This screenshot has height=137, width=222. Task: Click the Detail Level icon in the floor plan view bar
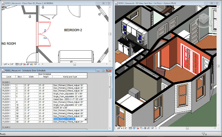pyautogui.click(x=17, y=64)
